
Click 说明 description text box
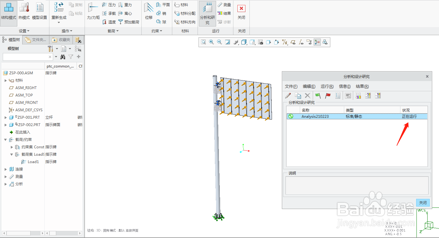[357, 185]
